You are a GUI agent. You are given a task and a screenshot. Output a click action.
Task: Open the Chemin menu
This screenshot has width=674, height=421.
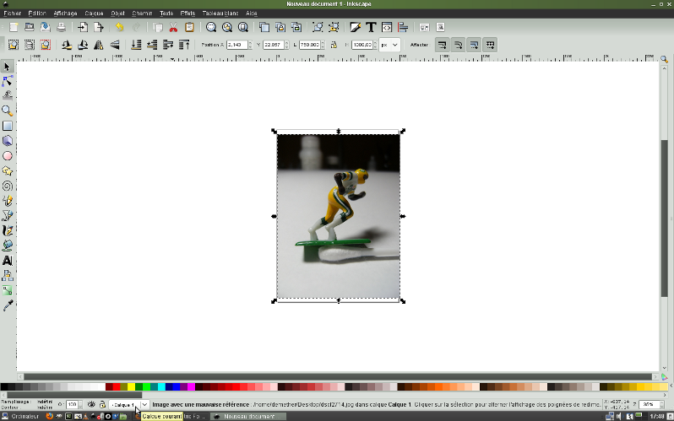point(142,13)
